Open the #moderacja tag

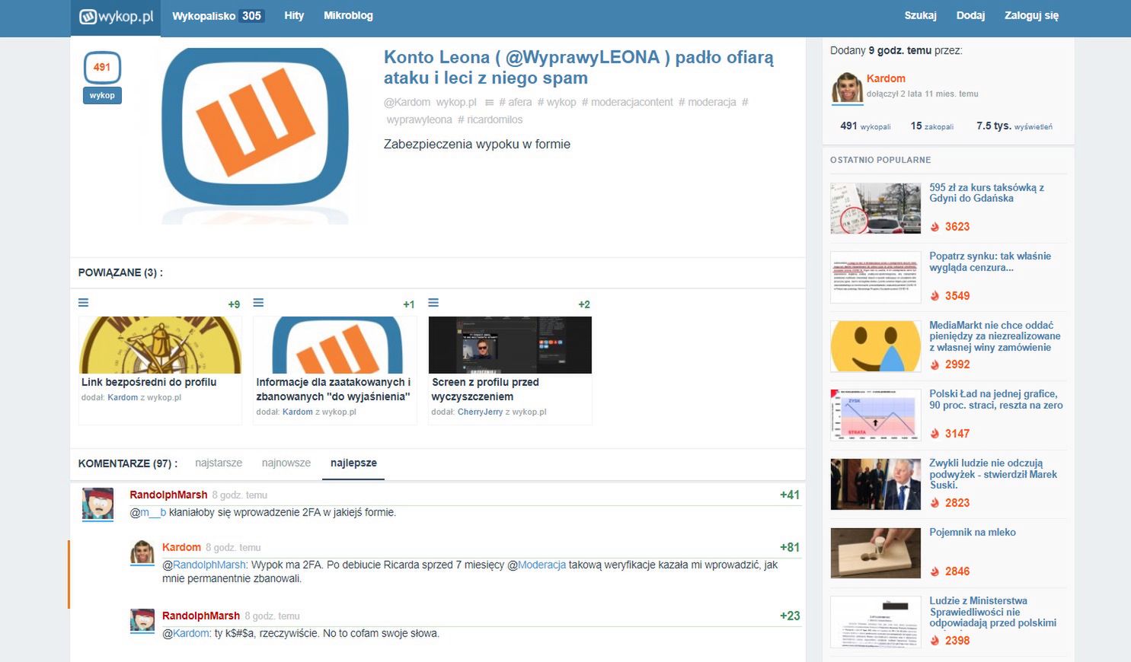point(708,102)
